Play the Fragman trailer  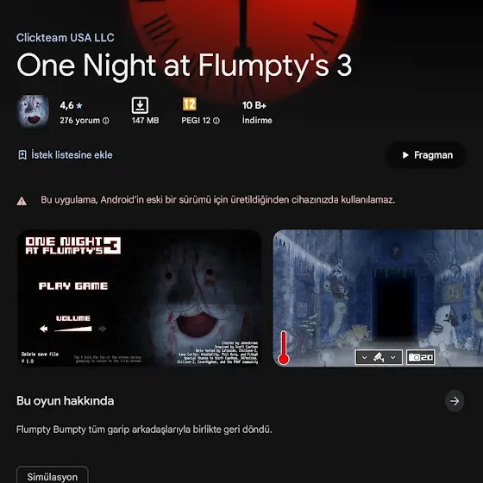[x=426, y=155]
